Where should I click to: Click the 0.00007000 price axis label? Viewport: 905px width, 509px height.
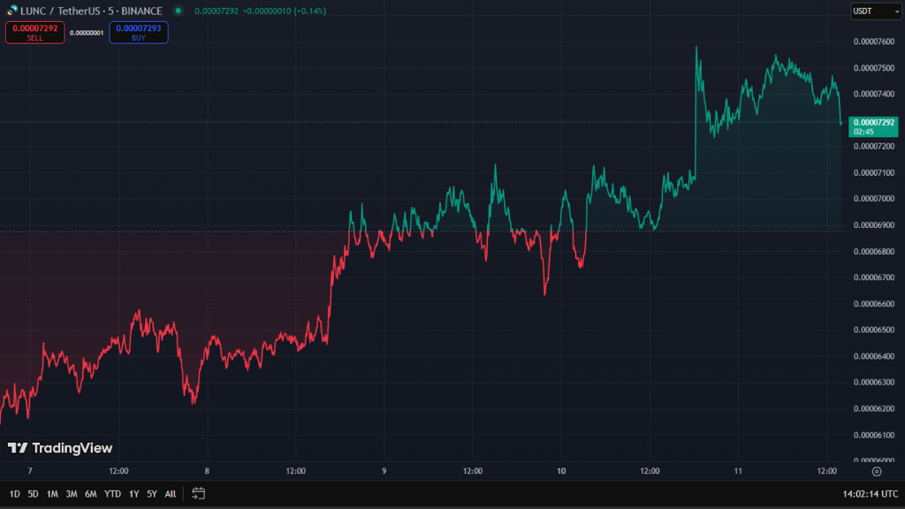(x=874, y=199)
